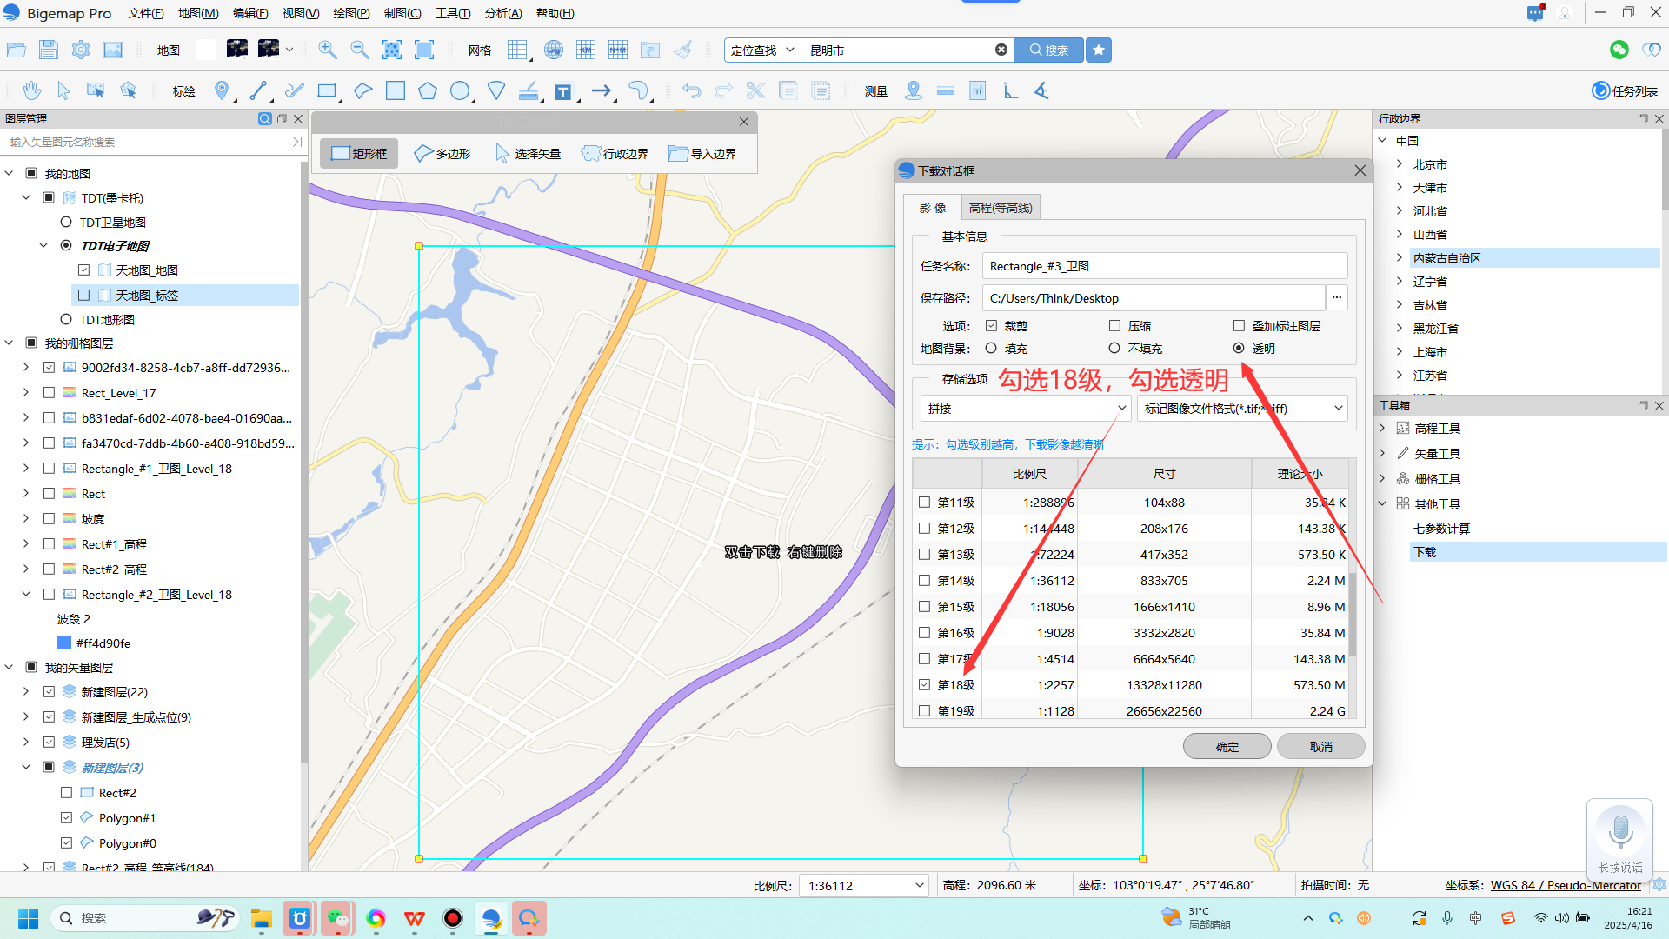The width and height of the screenshot is (1669, 939).
Task: Click the undo arrow icon
Action: pyautogui.click(x=691, y=90)
